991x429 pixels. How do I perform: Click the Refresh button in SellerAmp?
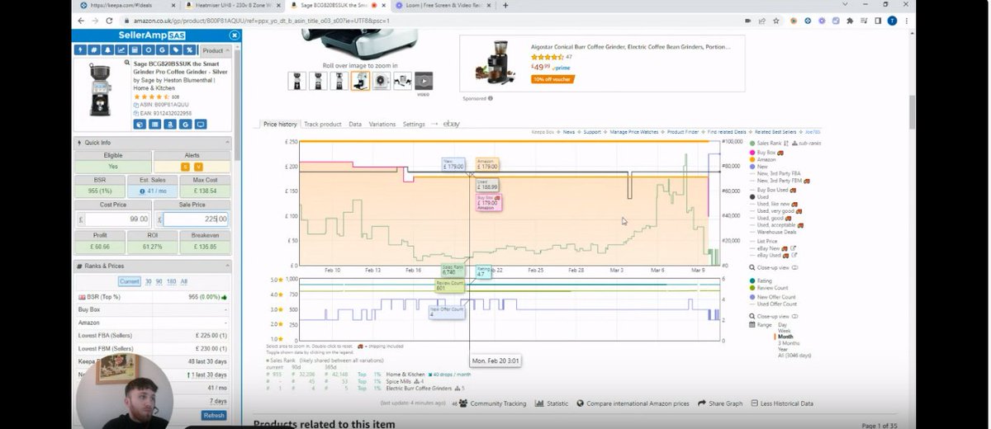(x=214, y=415)
